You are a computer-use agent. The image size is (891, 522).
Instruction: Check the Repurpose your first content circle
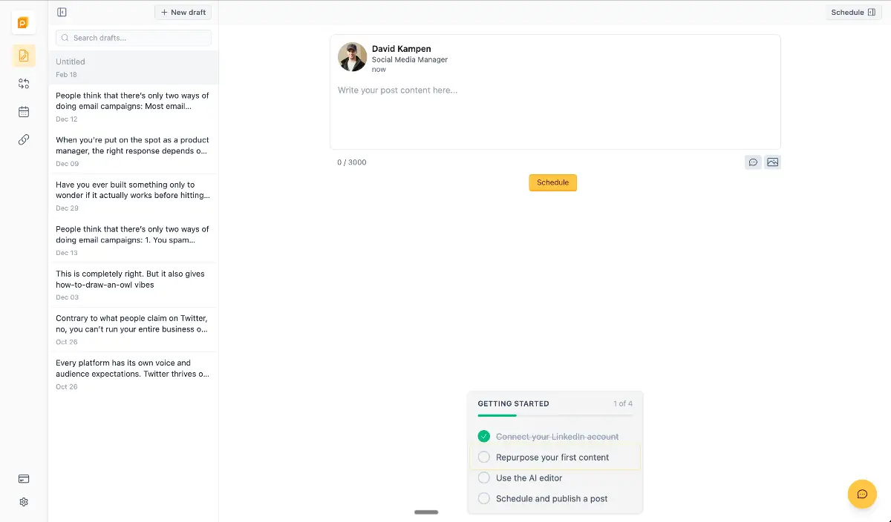coord(484,457)
